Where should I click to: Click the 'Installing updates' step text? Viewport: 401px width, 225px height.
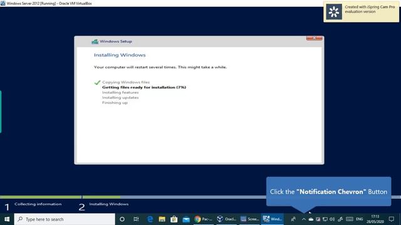click(120, 97)
